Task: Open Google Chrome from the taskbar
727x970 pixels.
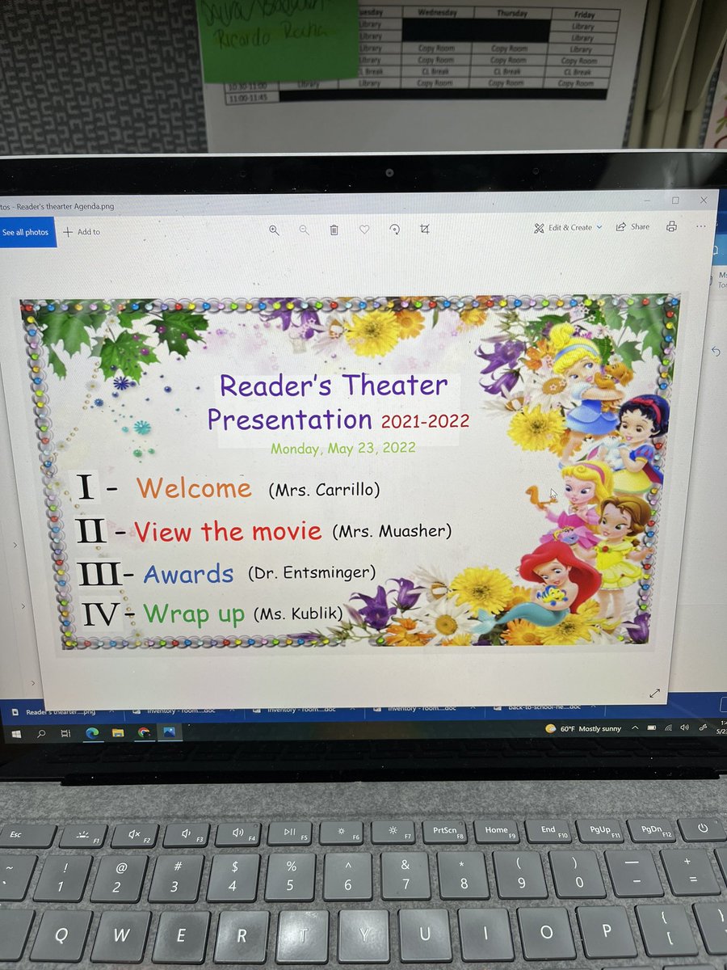Action: point(144,733)
